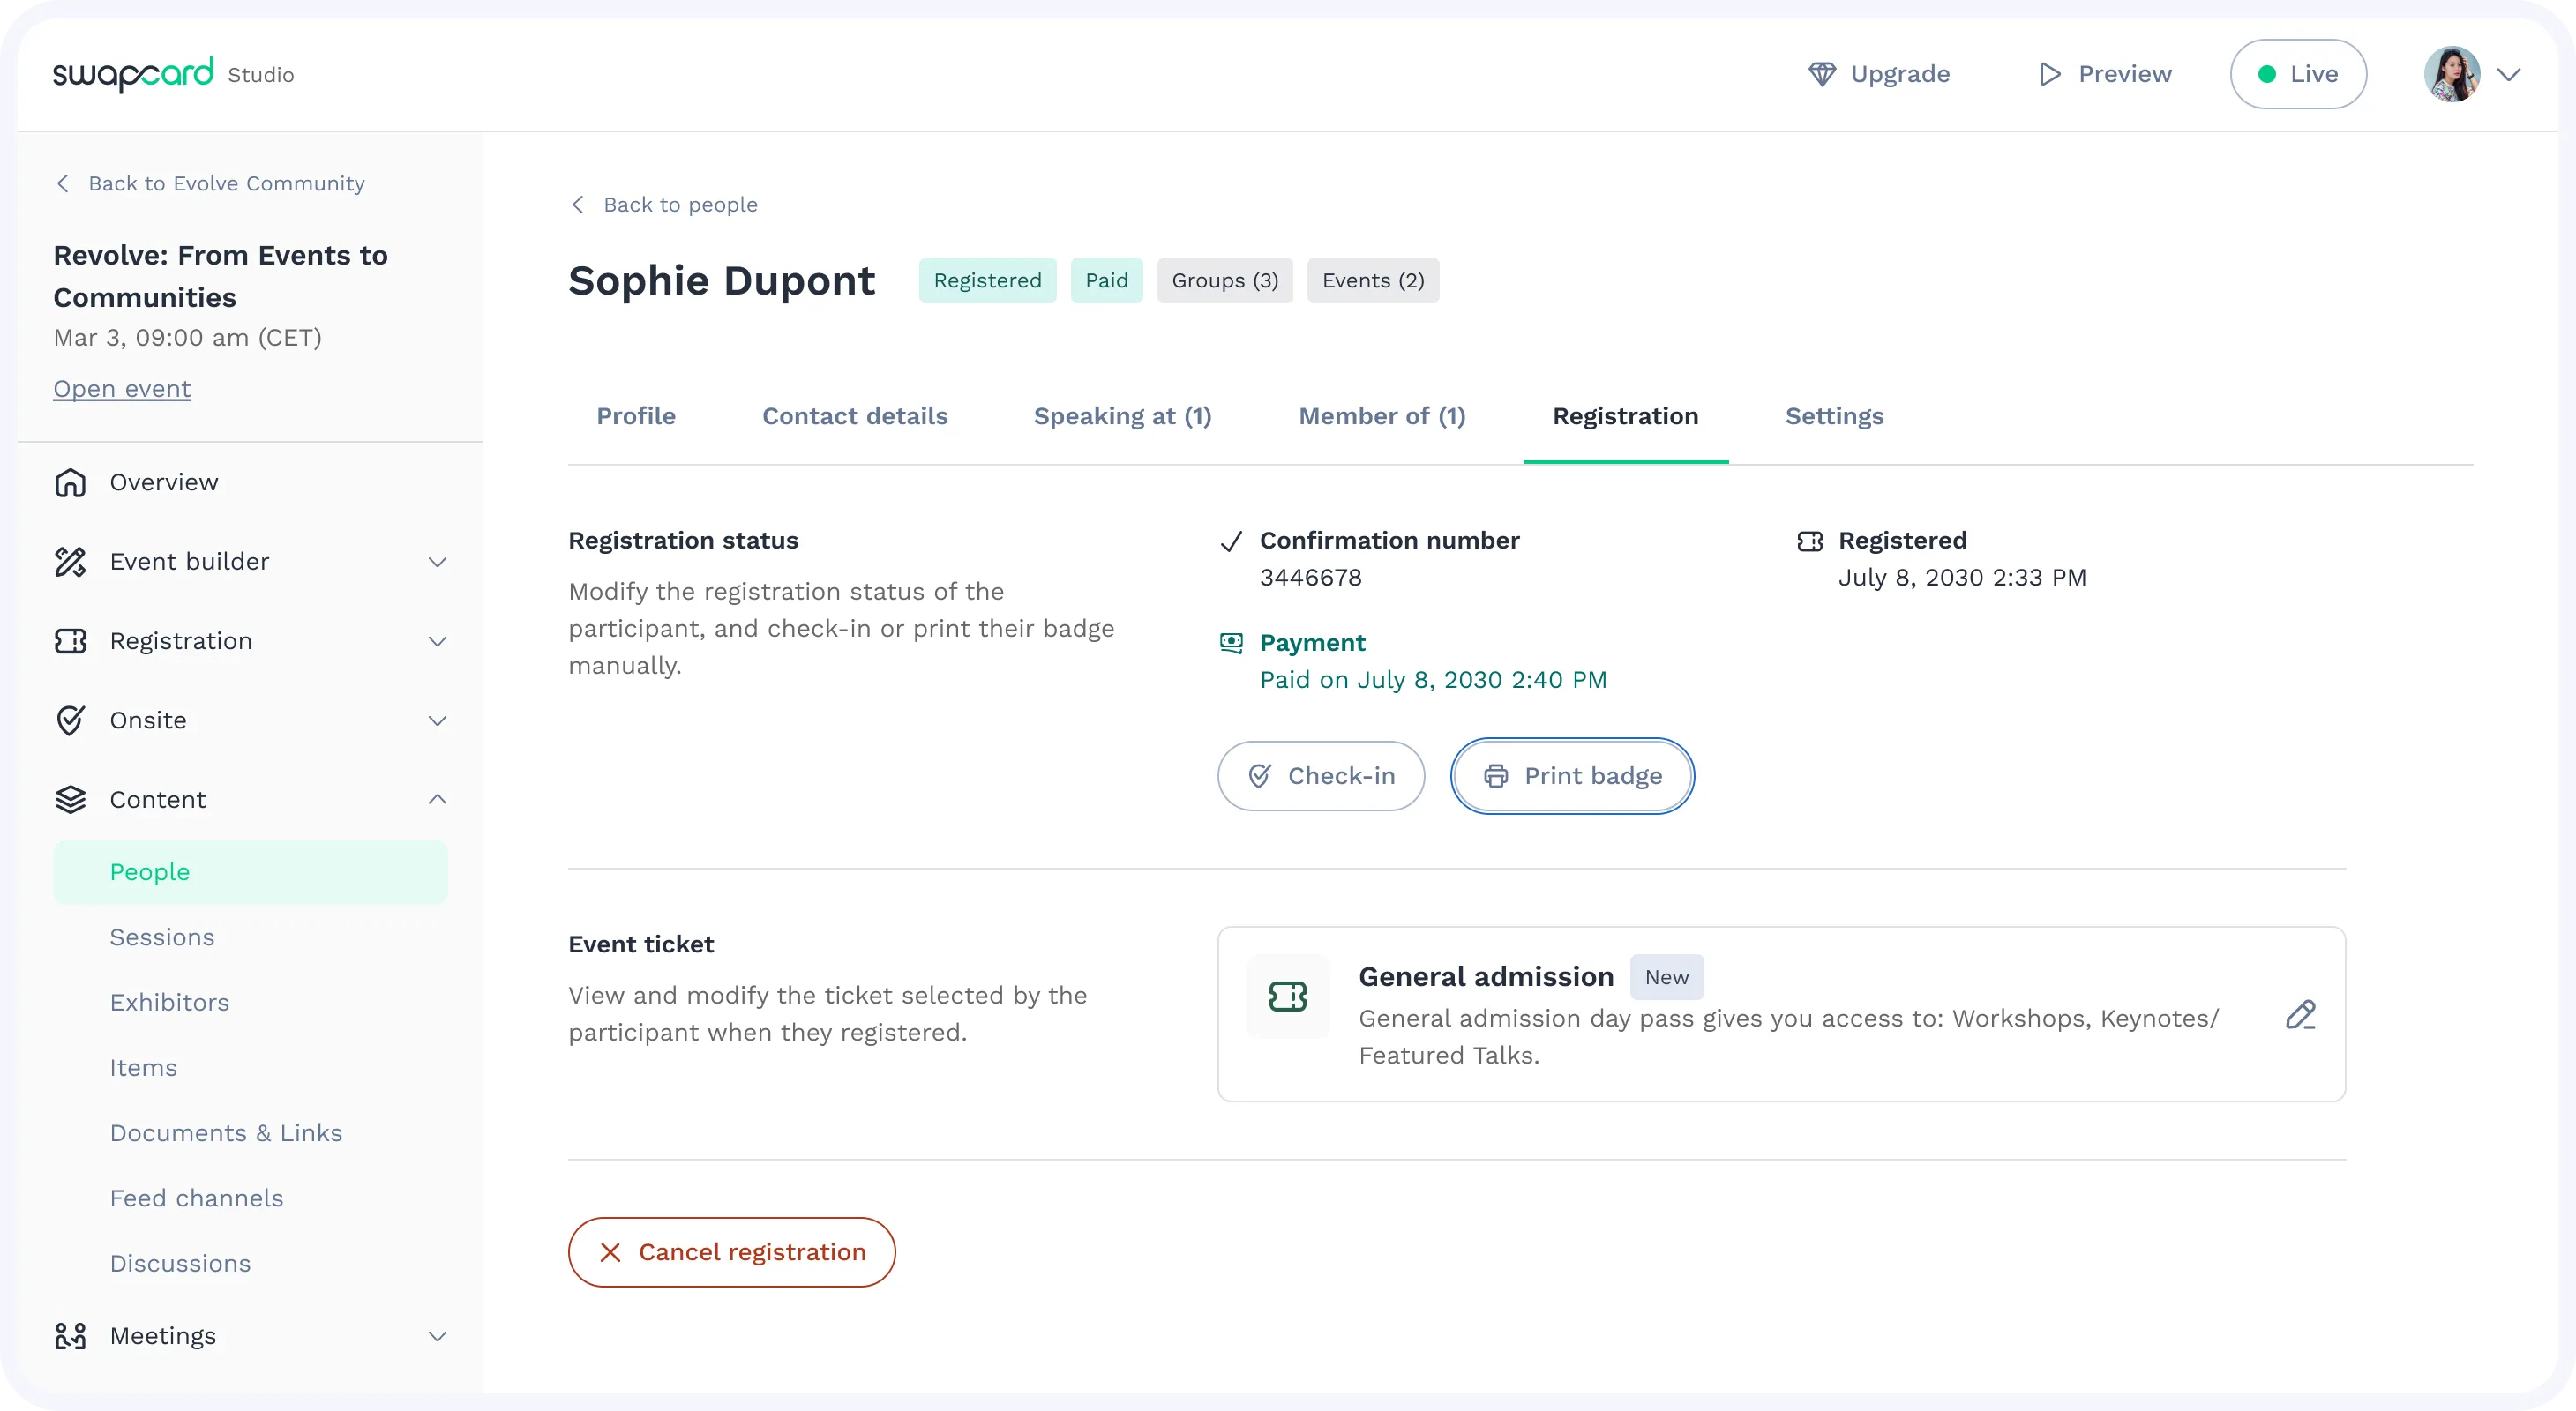Click the Confirmation number checkmark icon
This screenshot has height=1411, width=2576.
coord(1231,541)
